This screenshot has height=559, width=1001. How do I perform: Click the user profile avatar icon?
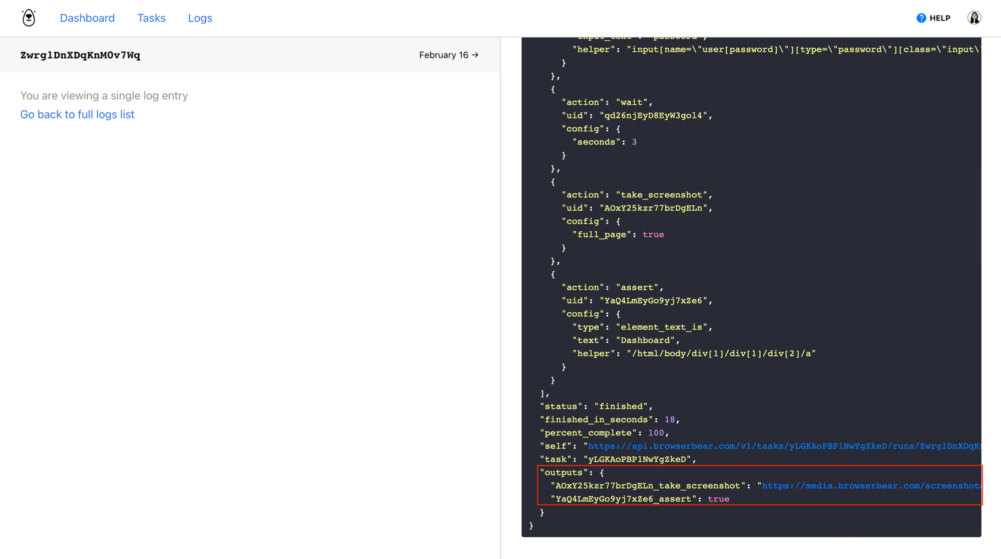pos(974,18)
